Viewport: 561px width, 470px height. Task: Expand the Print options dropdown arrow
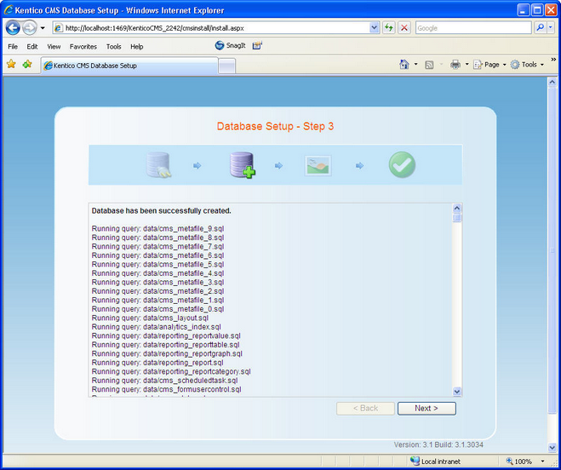467,65
